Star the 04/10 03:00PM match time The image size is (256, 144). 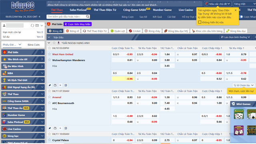50,48
